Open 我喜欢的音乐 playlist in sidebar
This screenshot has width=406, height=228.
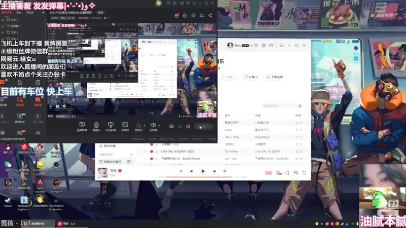tap(112, 162)
